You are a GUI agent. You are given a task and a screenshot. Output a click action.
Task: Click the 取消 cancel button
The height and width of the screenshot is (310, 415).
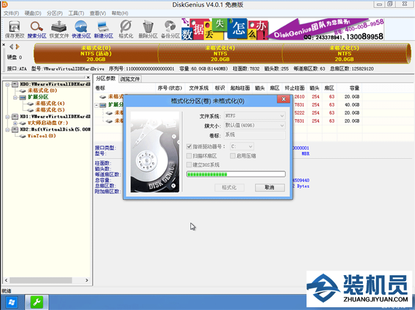coord(269,188)
